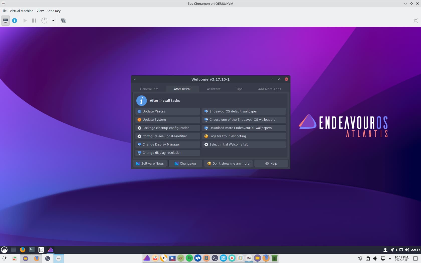The height and width of the screenshot is (263, 421).
Task: Switch to the Assistant tab
Action: point(214,89)
